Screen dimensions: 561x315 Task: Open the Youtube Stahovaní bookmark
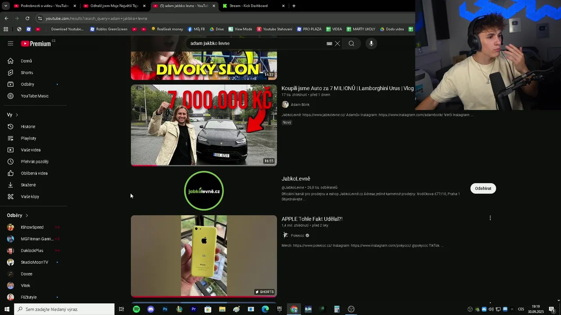coord(274,29)
